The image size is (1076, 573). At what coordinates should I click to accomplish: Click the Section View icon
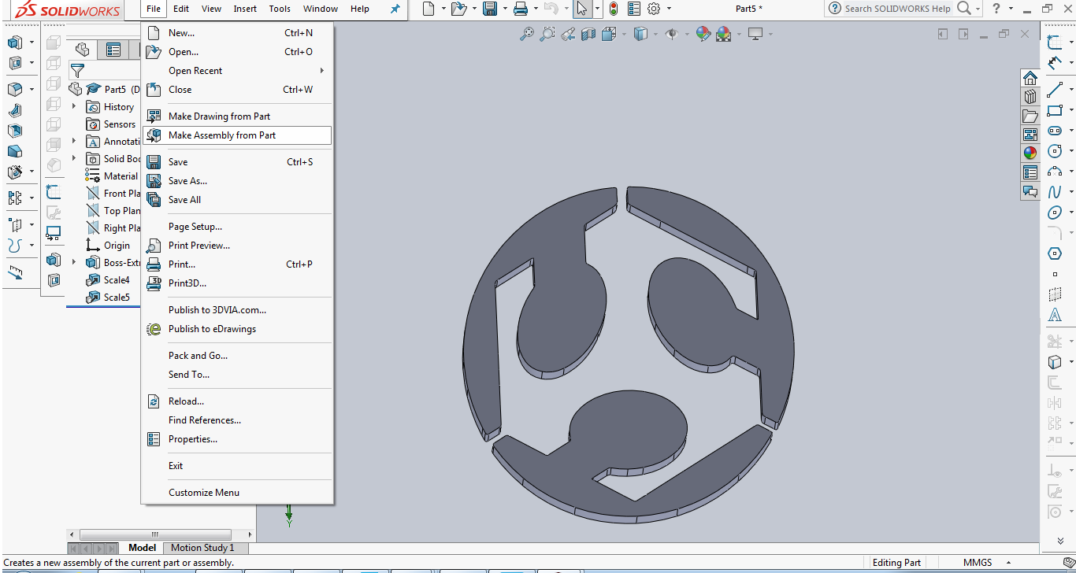tap(588, 34)
